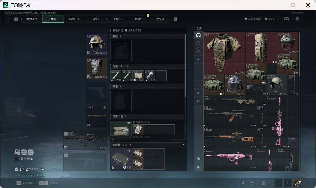Screen dimensions: 316x188
Task: Switch to the 改枪台 tab
Action: click(160, 19)
